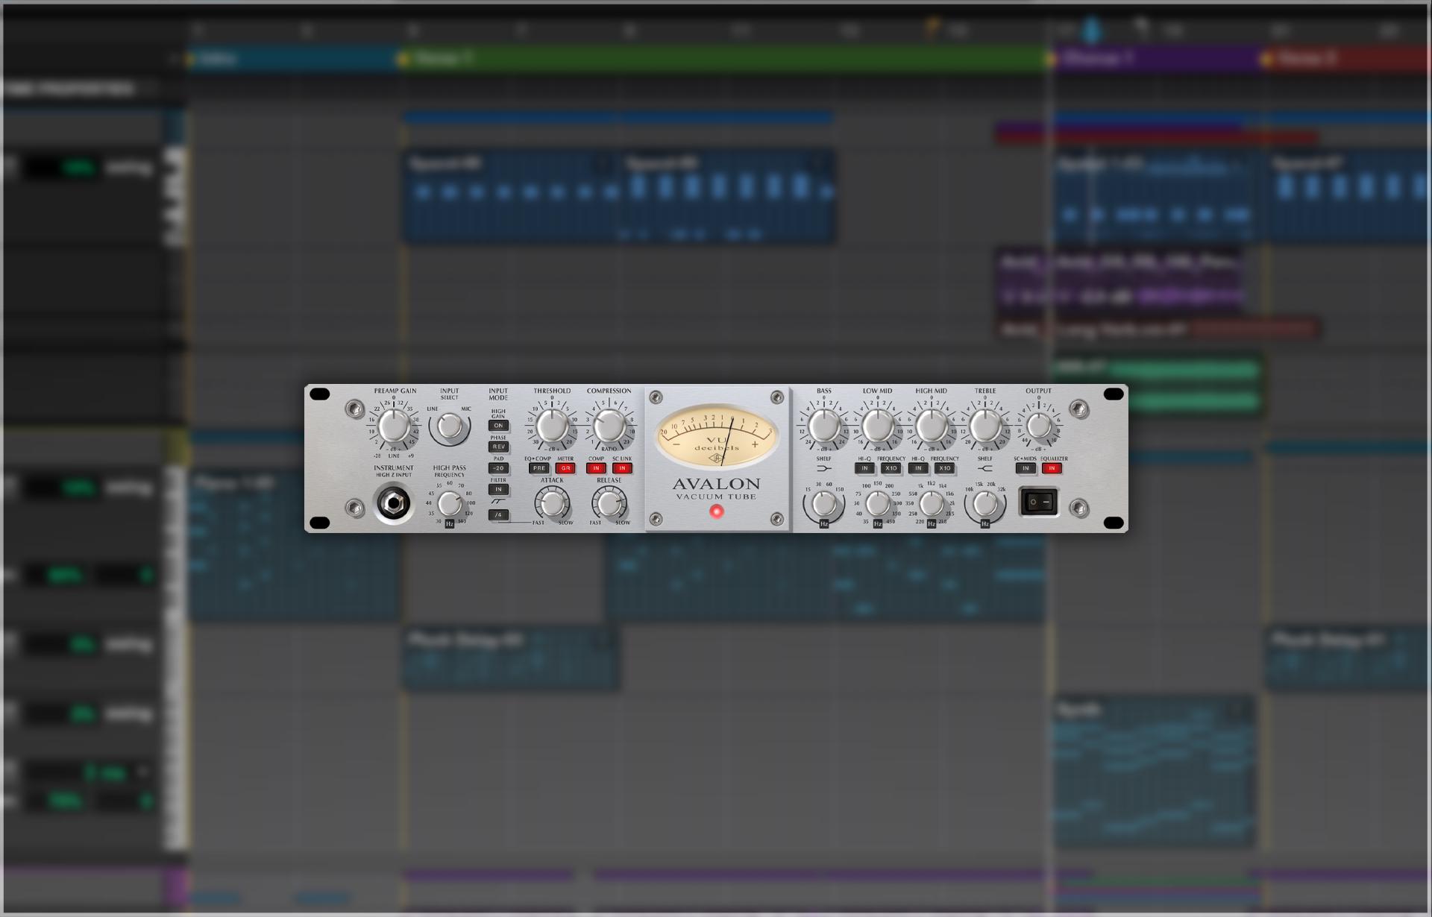Viewport: 1432px width, 917px height.
Task: Adjust the Bass shelf frequency knob
Action: 823,504
